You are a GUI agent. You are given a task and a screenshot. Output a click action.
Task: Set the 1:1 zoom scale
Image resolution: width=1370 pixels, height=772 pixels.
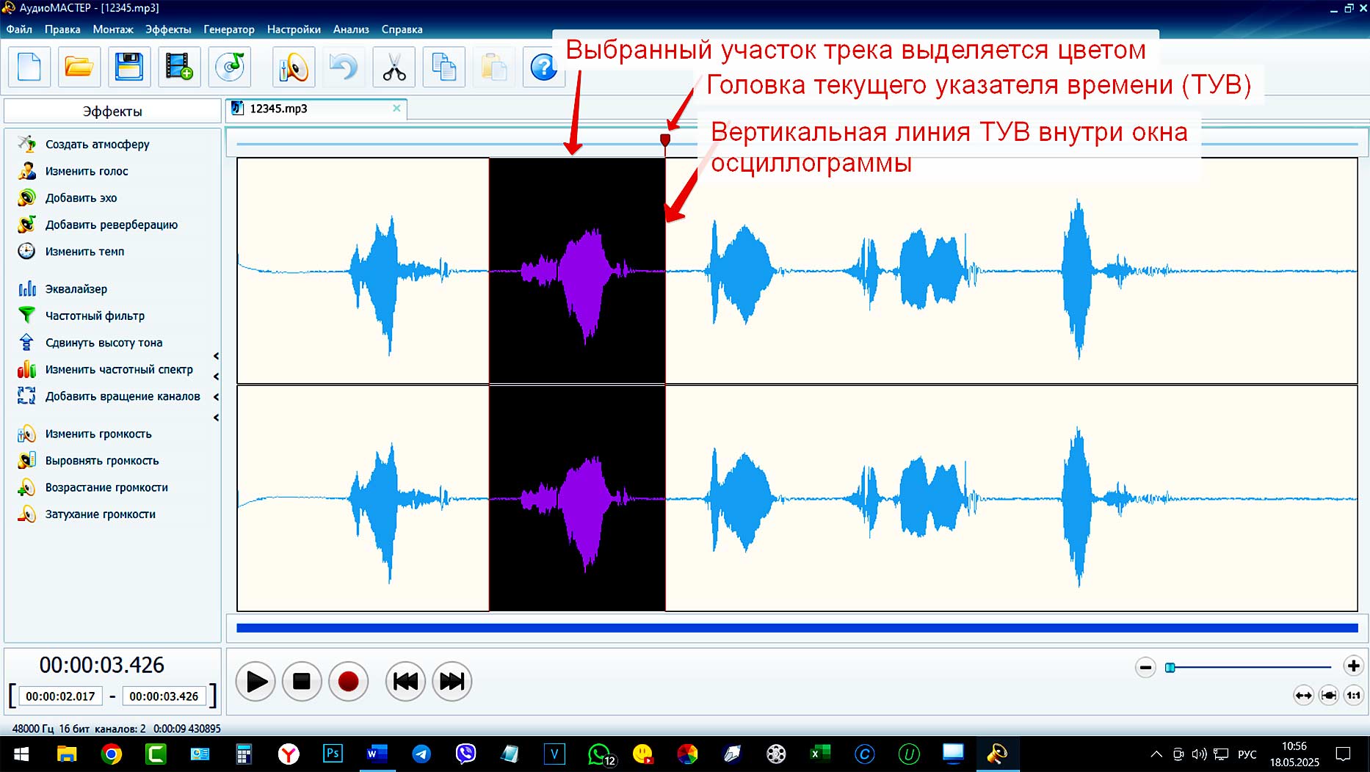[x=1354, y=695]
